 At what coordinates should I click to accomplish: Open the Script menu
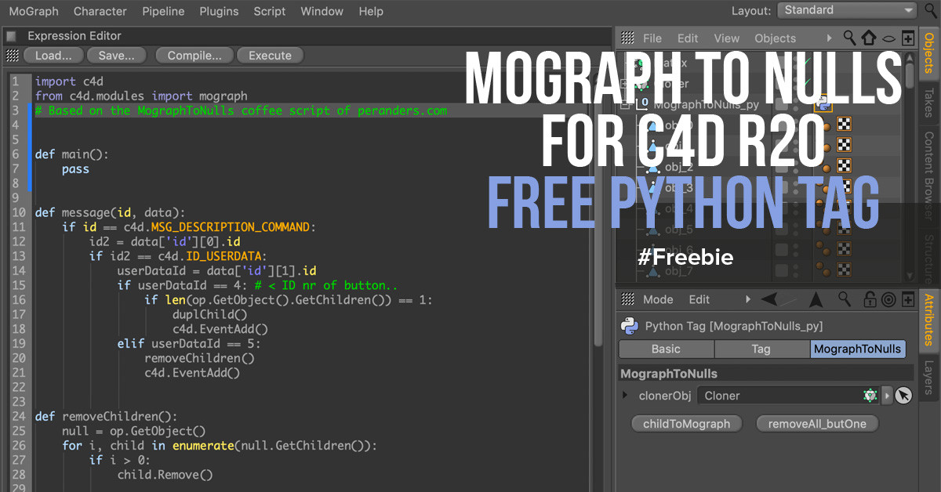click(x=270, y=11)
